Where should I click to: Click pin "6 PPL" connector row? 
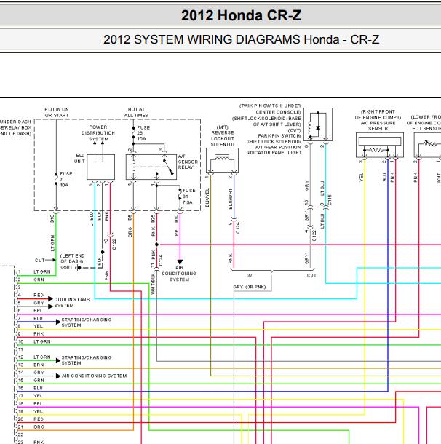[30, 311]
